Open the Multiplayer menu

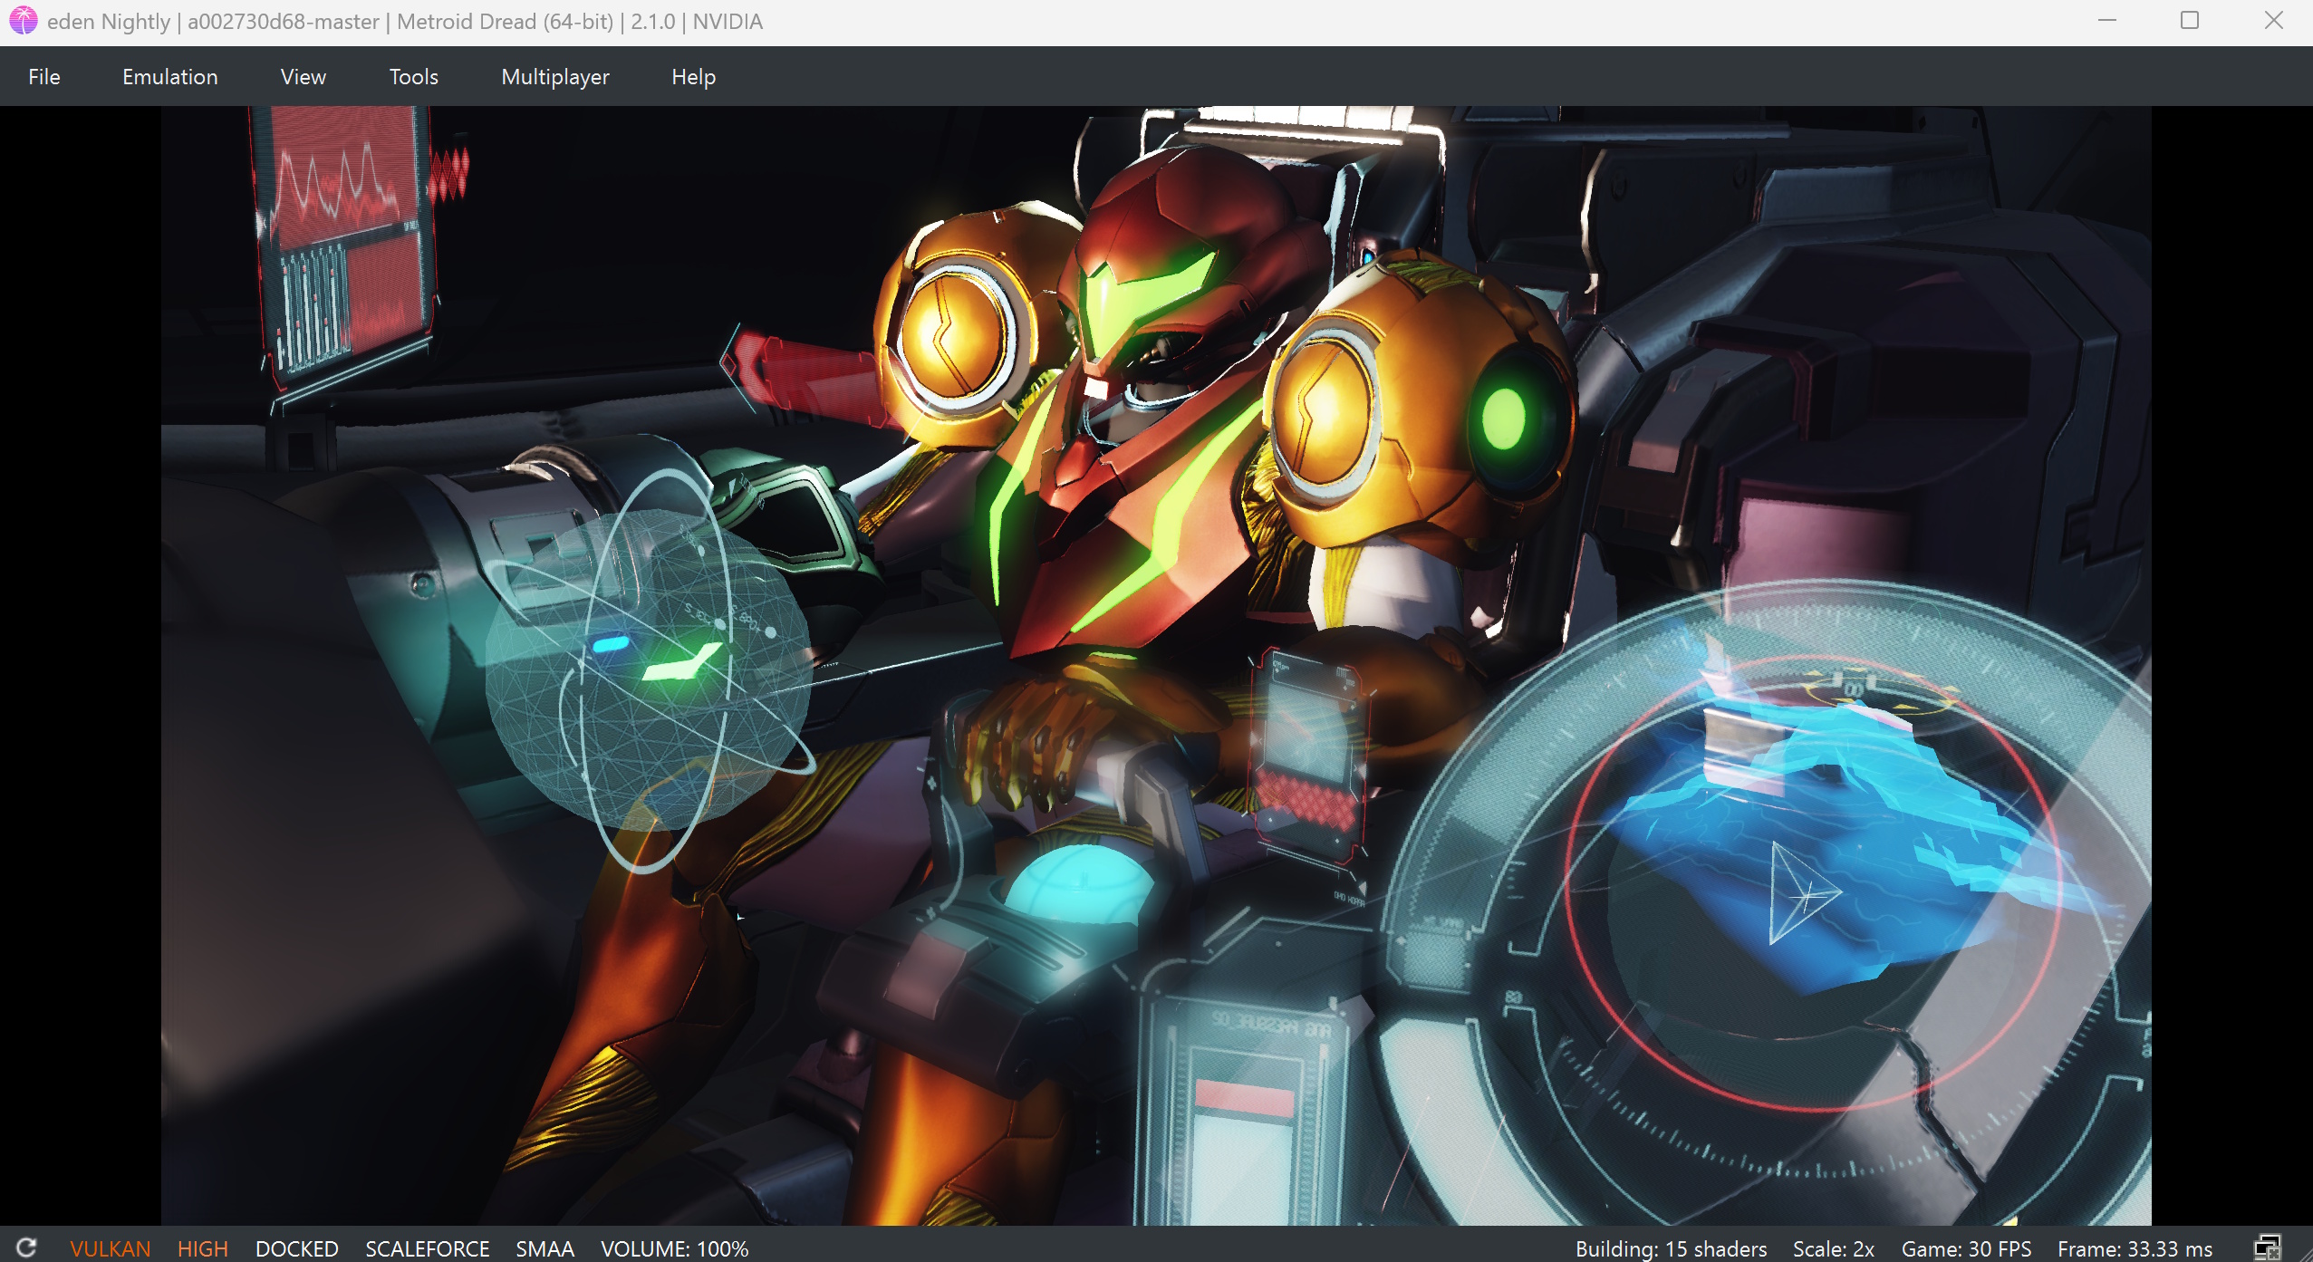pyautogui.click(x=554, y=77)
